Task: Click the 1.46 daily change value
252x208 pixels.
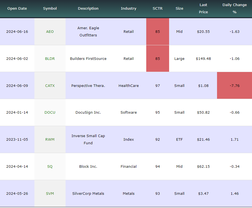Action: click(234, 193)
